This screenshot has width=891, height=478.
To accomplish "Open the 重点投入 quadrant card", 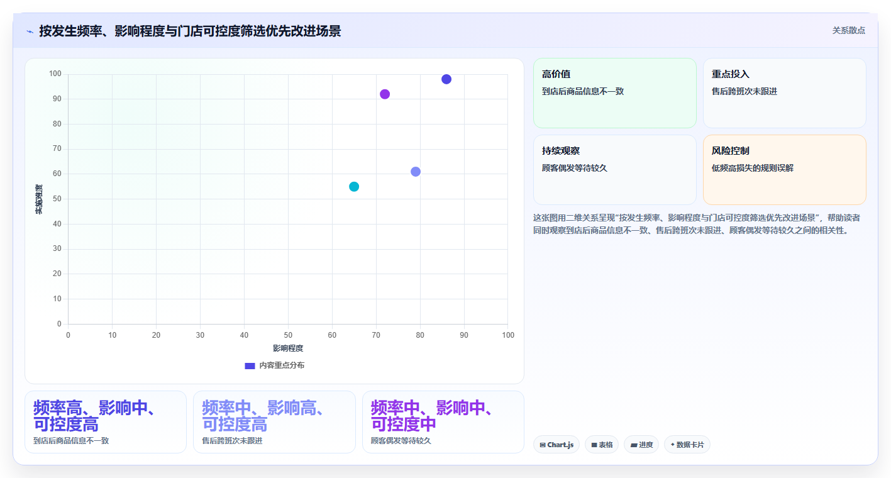I will [785, 93].
